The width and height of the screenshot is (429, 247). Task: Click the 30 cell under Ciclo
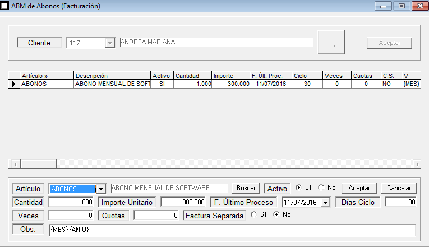(307, 84)
